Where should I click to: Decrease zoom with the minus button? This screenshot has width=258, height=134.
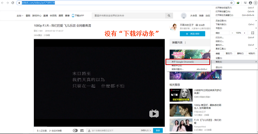coord(232,33)
